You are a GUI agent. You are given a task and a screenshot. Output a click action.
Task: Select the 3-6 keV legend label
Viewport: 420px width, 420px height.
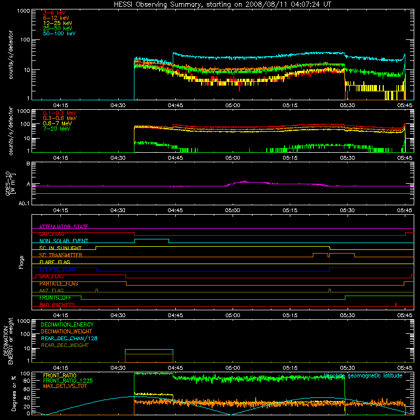coord(55,13)
